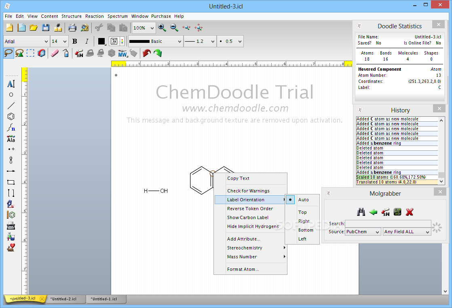
Task: Click the Molgrabber search input field
Action: (388, 224)
